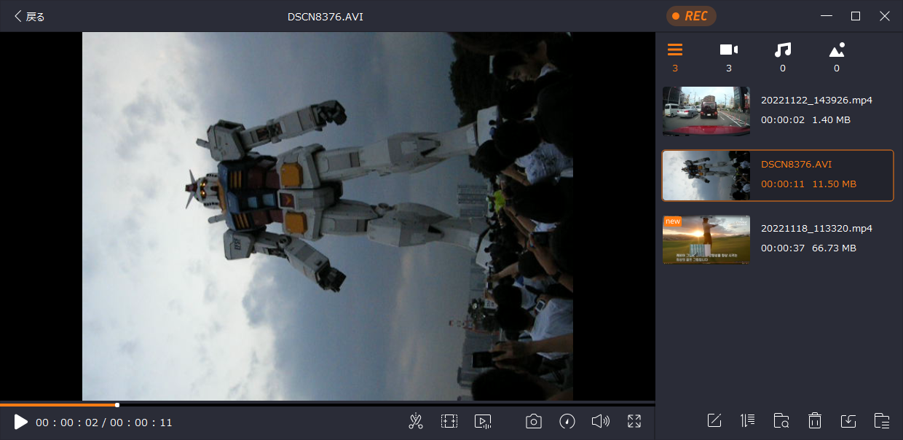Click the import download tray icon
Image resolution: width=903 pixels, height=440 pixels.
pyautogui.click(x=848, y=420)
